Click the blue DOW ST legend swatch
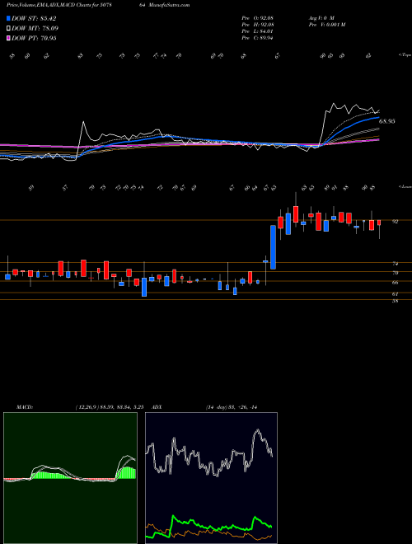Screen dimensions: 412x544 click(x=8, y=18)
